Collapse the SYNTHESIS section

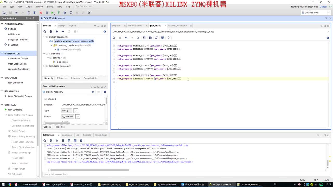point(2,105)
